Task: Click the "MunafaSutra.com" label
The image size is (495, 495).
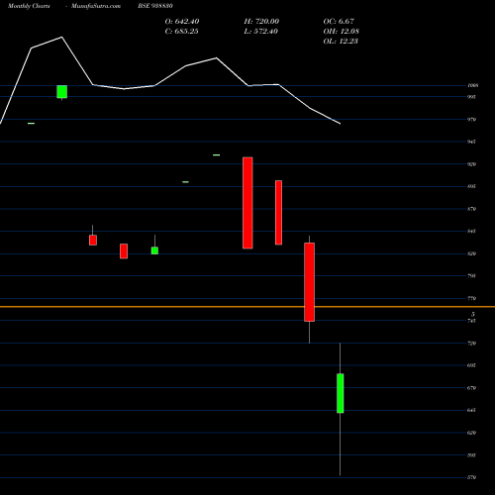Action: 96,6
